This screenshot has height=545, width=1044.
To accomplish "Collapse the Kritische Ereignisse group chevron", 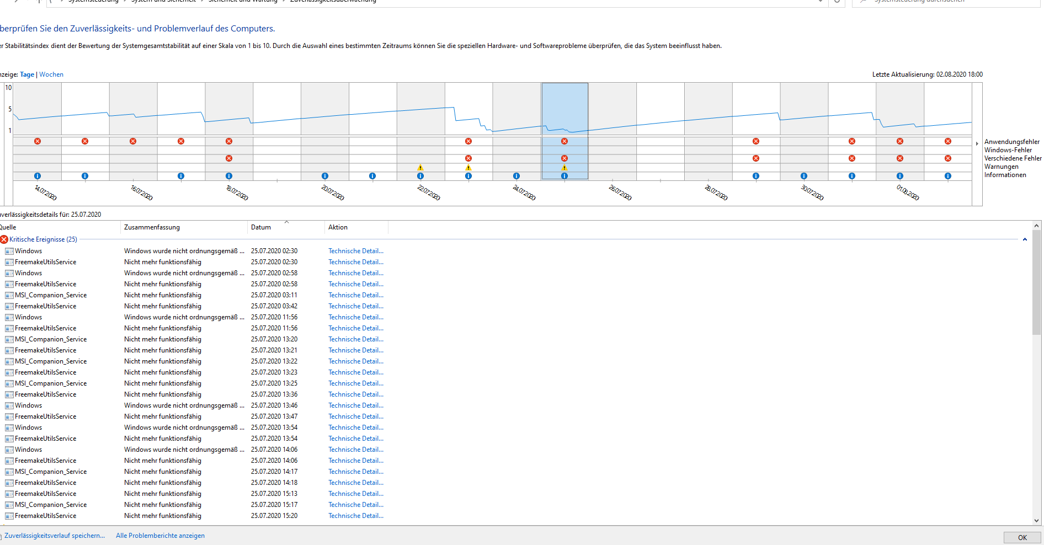I will [x=1025, y=239].
